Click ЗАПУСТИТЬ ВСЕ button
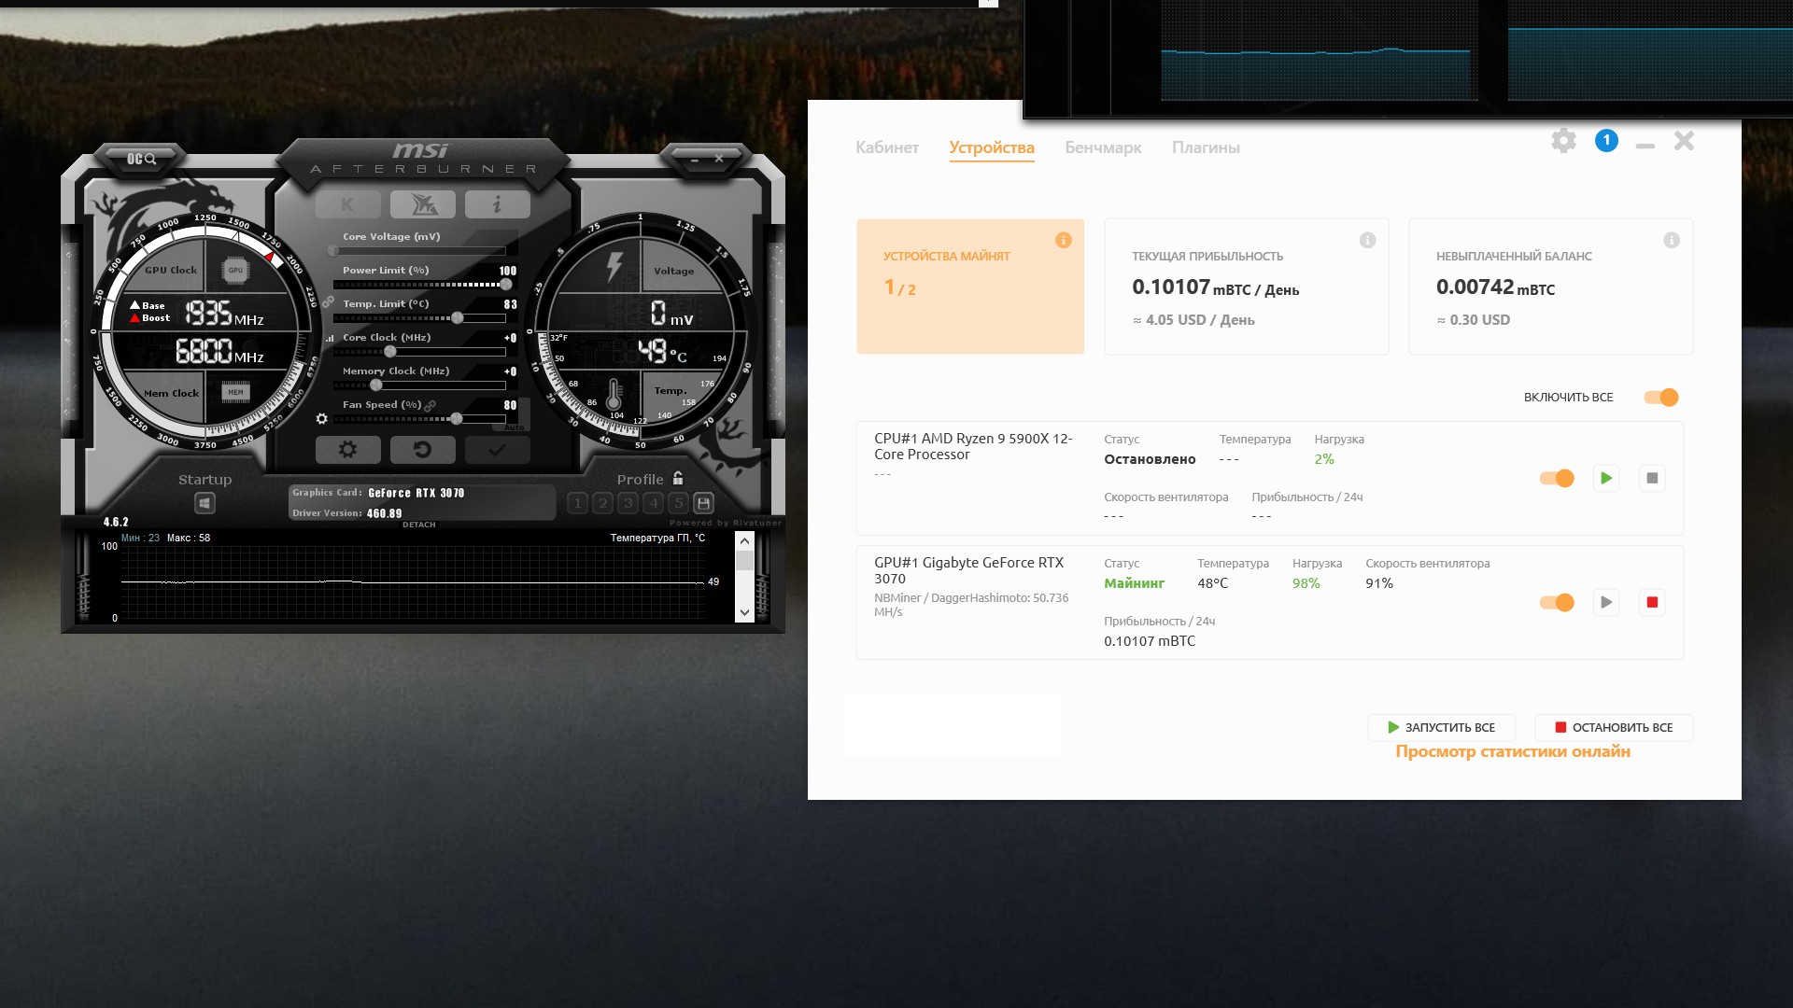The image size is (1793, 1008). click(1441, 727)
